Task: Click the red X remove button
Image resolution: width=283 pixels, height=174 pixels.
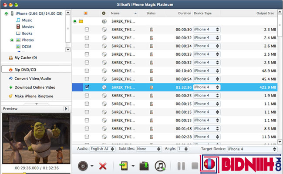Action: [x=103, y=166]
